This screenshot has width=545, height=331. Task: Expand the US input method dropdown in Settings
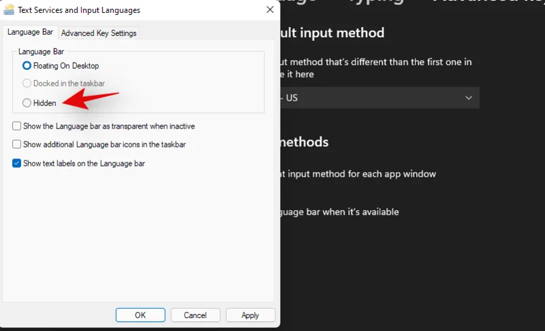pos(380,98)
